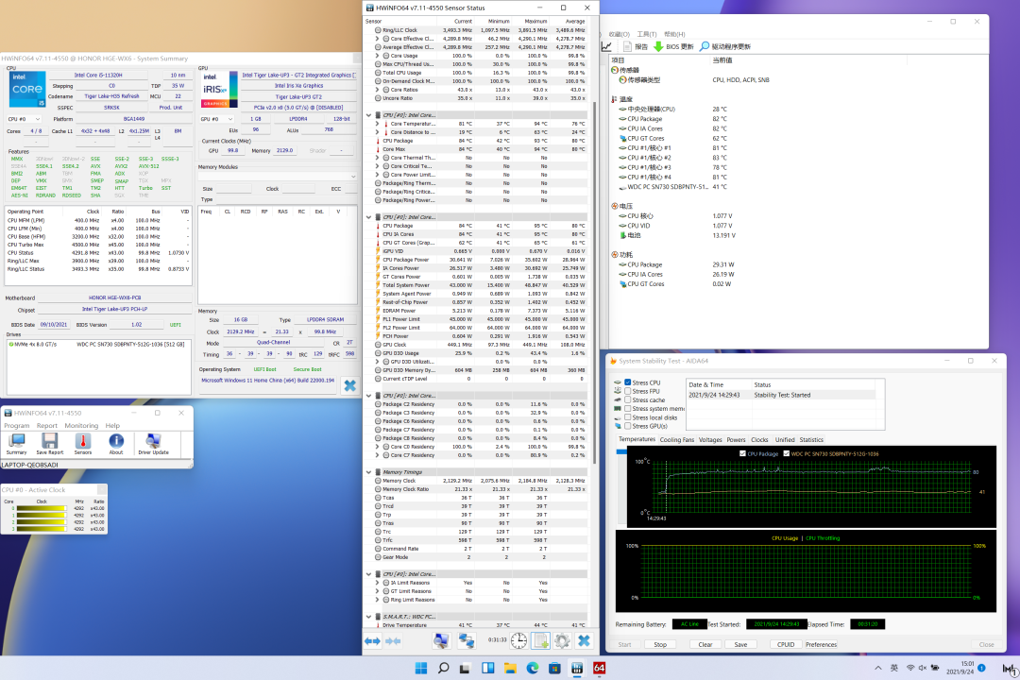Image resolution: width=1020 pixels, height=680 pixels.
Task: Click the sensor status vertical scrollbar
Action: pyautogui.click(x=594, y=283)
